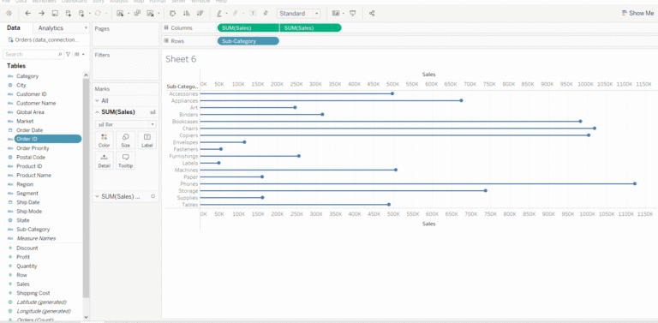Click the Tooltip marks button
Image resolution: width=658 pixels, height=323 pixels.
pyautogui.click(x=125, y=161)
